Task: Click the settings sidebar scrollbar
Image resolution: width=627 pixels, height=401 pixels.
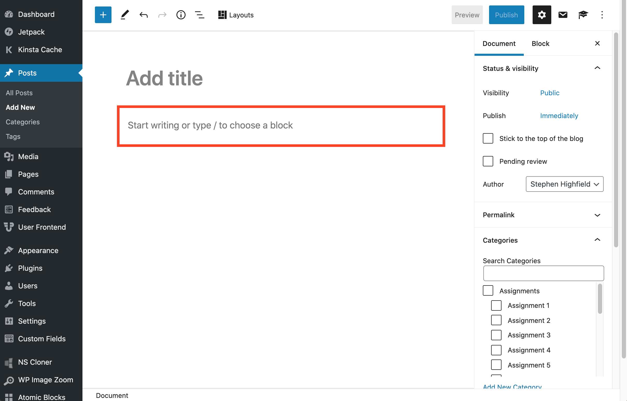Action: pyautogui.click(x=616, y=140)
